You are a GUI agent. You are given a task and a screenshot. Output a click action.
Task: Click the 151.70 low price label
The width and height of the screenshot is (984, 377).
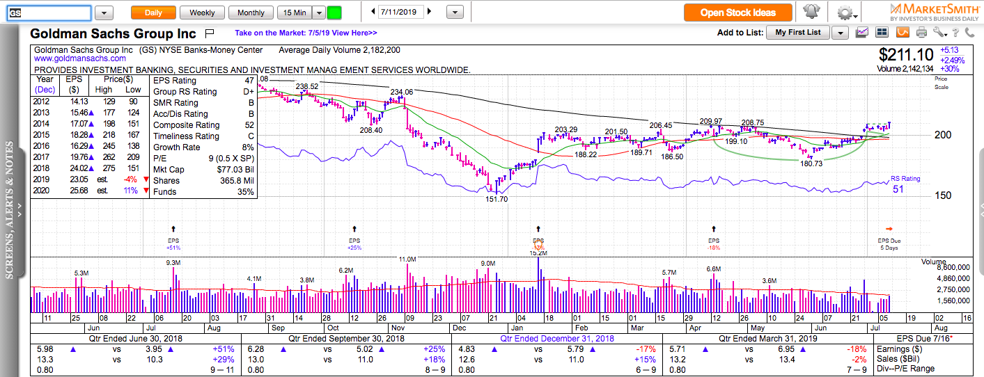pos(497,199)
